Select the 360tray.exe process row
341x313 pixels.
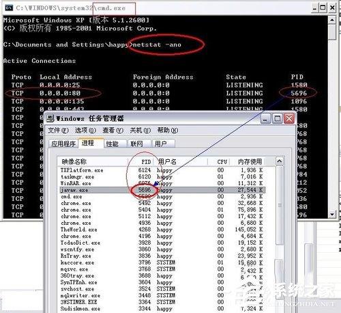162,276
